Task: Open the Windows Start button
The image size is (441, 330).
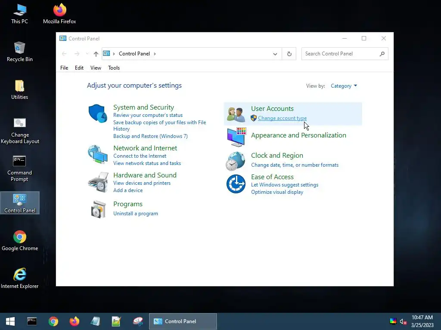Action: (10, 321)
